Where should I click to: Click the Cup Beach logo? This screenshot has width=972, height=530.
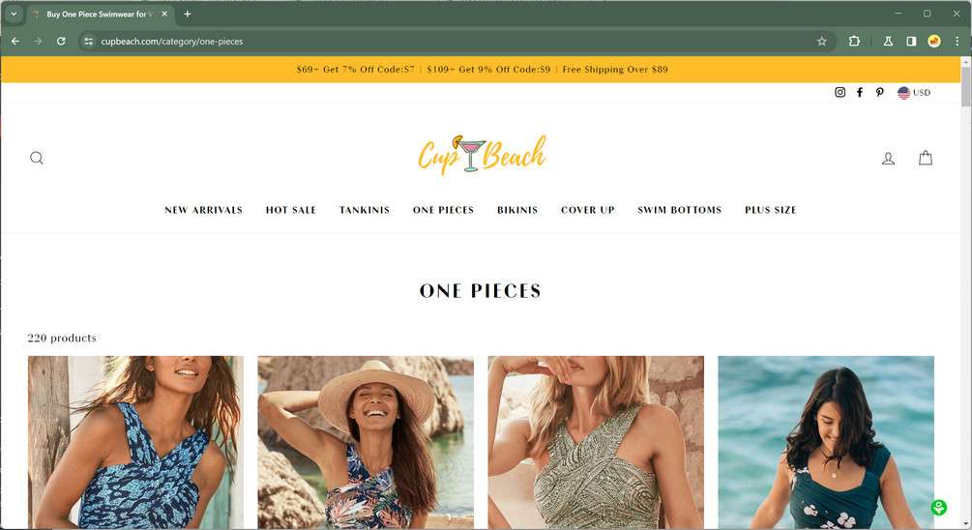point(482,155)
